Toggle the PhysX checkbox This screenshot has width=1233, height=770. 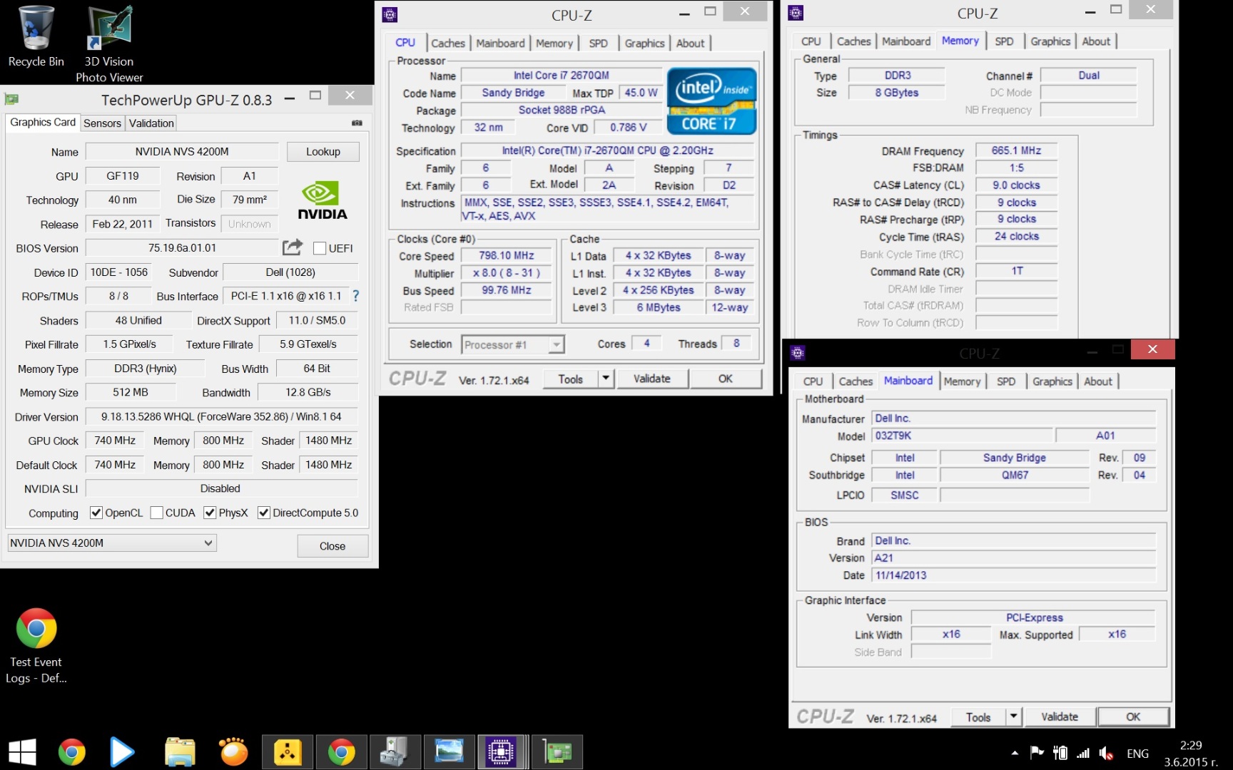click(210, 513)
